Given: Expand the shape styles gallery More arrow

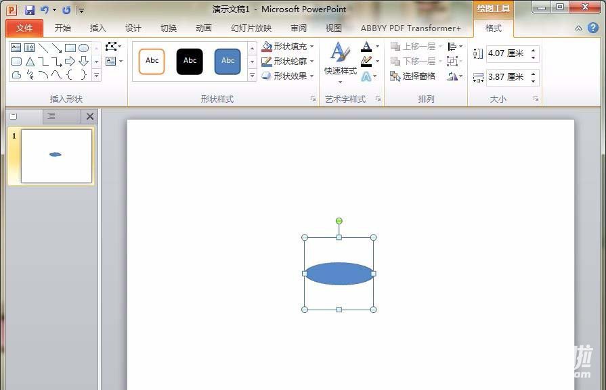Looking at the screenshot, I should [252, 76].
